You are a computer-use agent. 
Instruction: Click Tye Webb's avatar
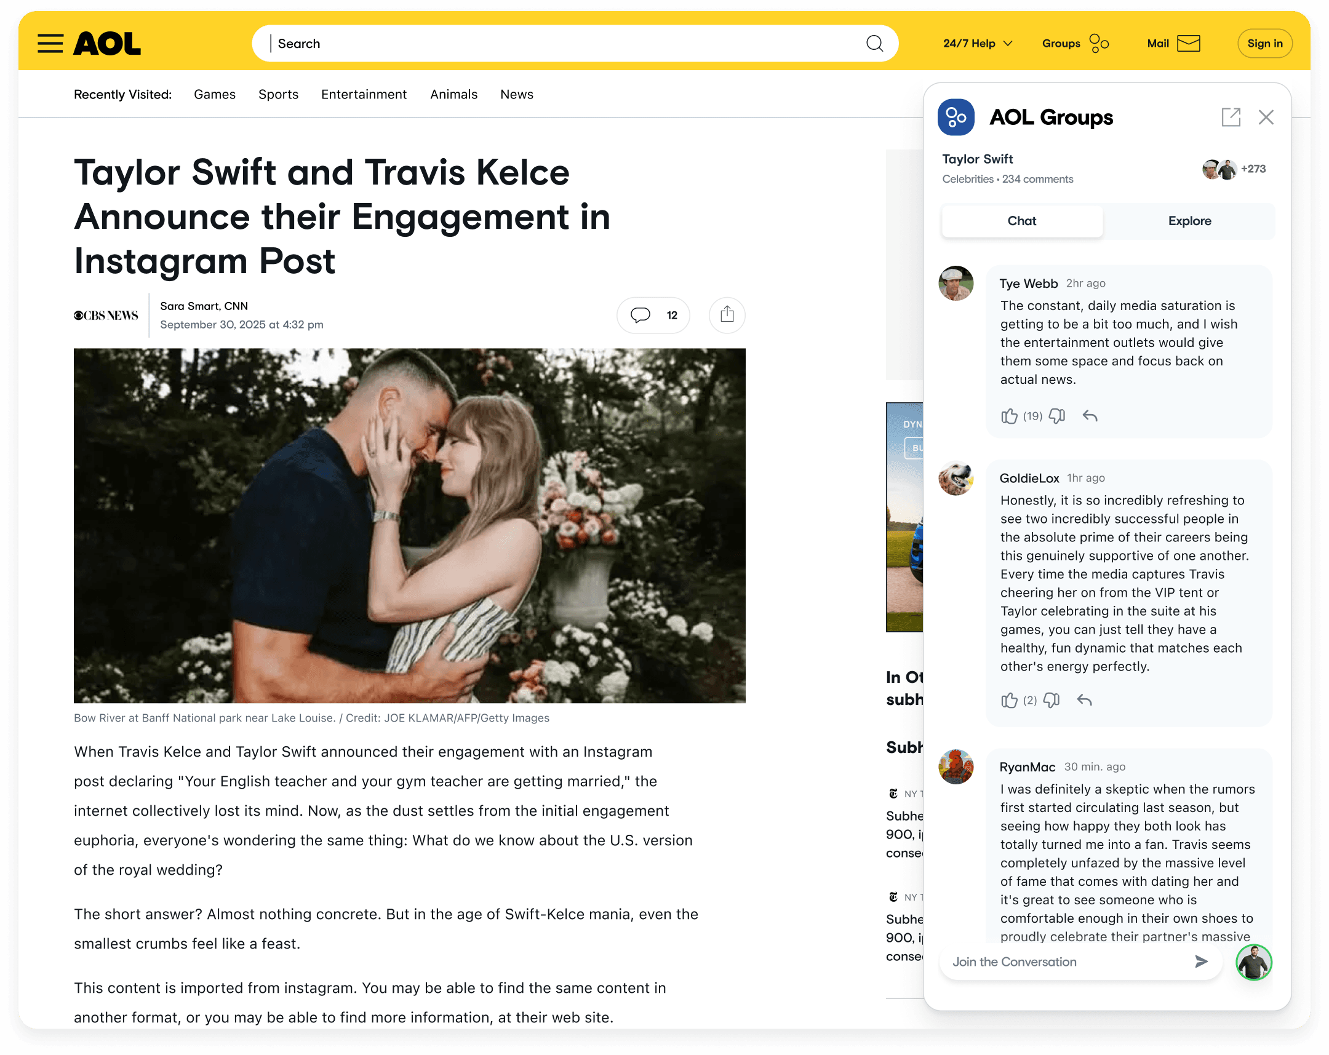[956, 284]
